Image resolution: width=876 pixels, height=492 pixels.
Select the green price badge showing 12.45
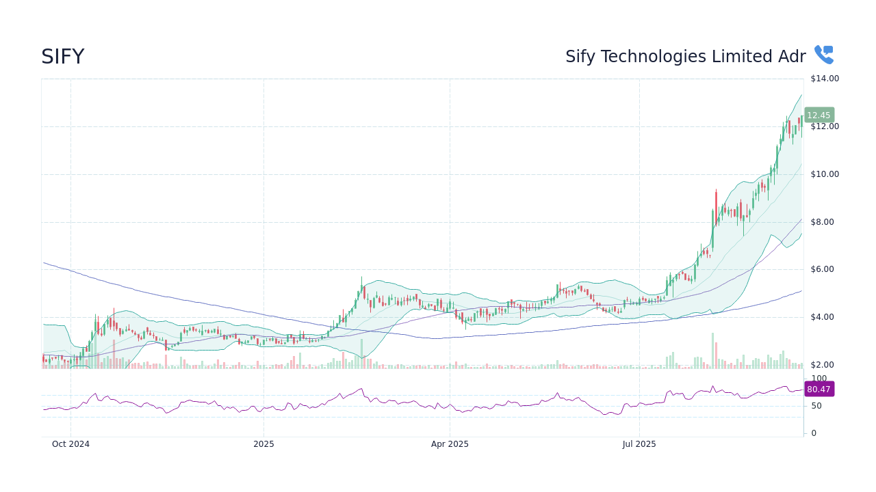(x=818, y=115)
